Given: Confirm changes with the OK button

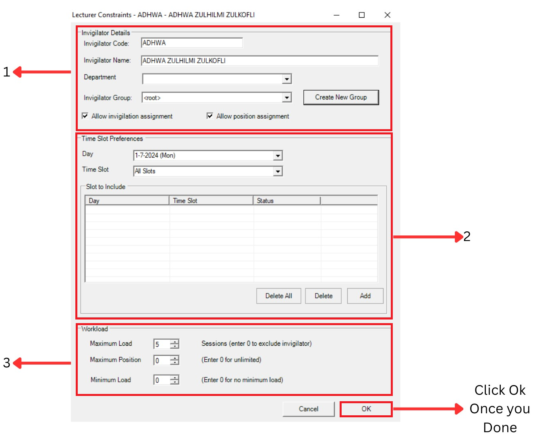Looking at the screenshot, I should [x=366, y=409].
